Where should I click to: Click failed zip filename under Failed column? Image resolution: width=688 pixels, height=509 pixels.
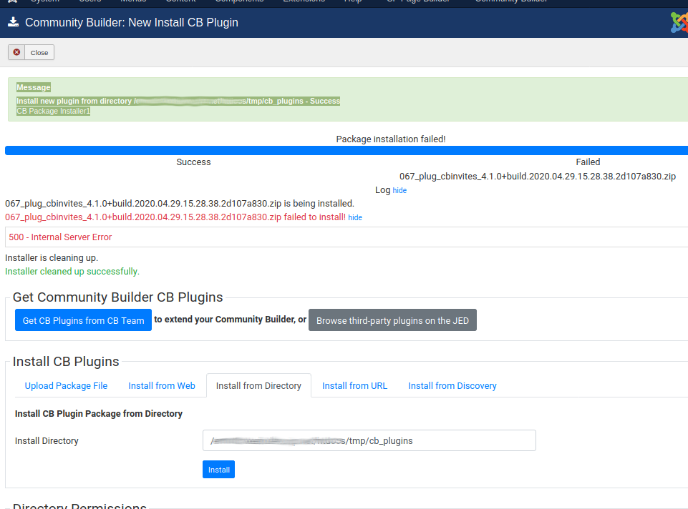pyautogui.click(x=538, y=177)
